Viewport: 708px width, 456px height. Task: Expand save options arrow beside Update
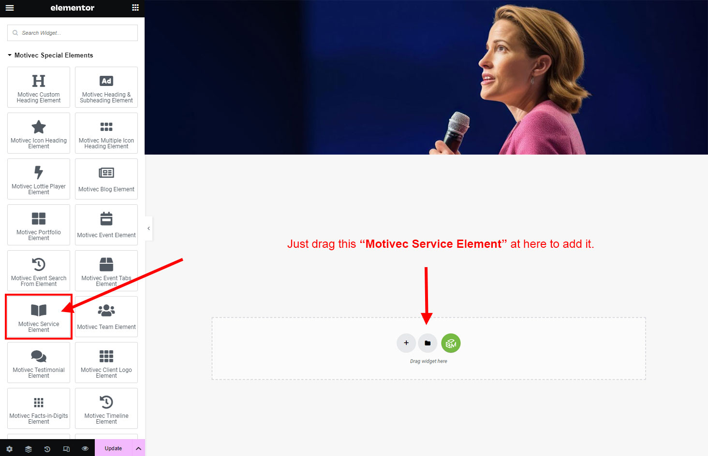tap(138, 449)
